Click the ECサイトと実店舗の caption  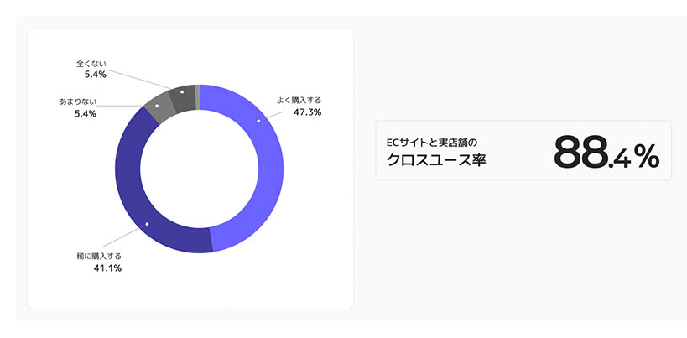tap(420, 142)
